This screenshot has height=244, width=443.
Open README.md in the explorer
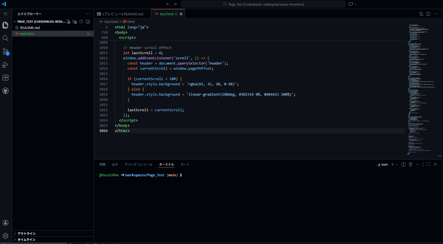pos(30,28)
